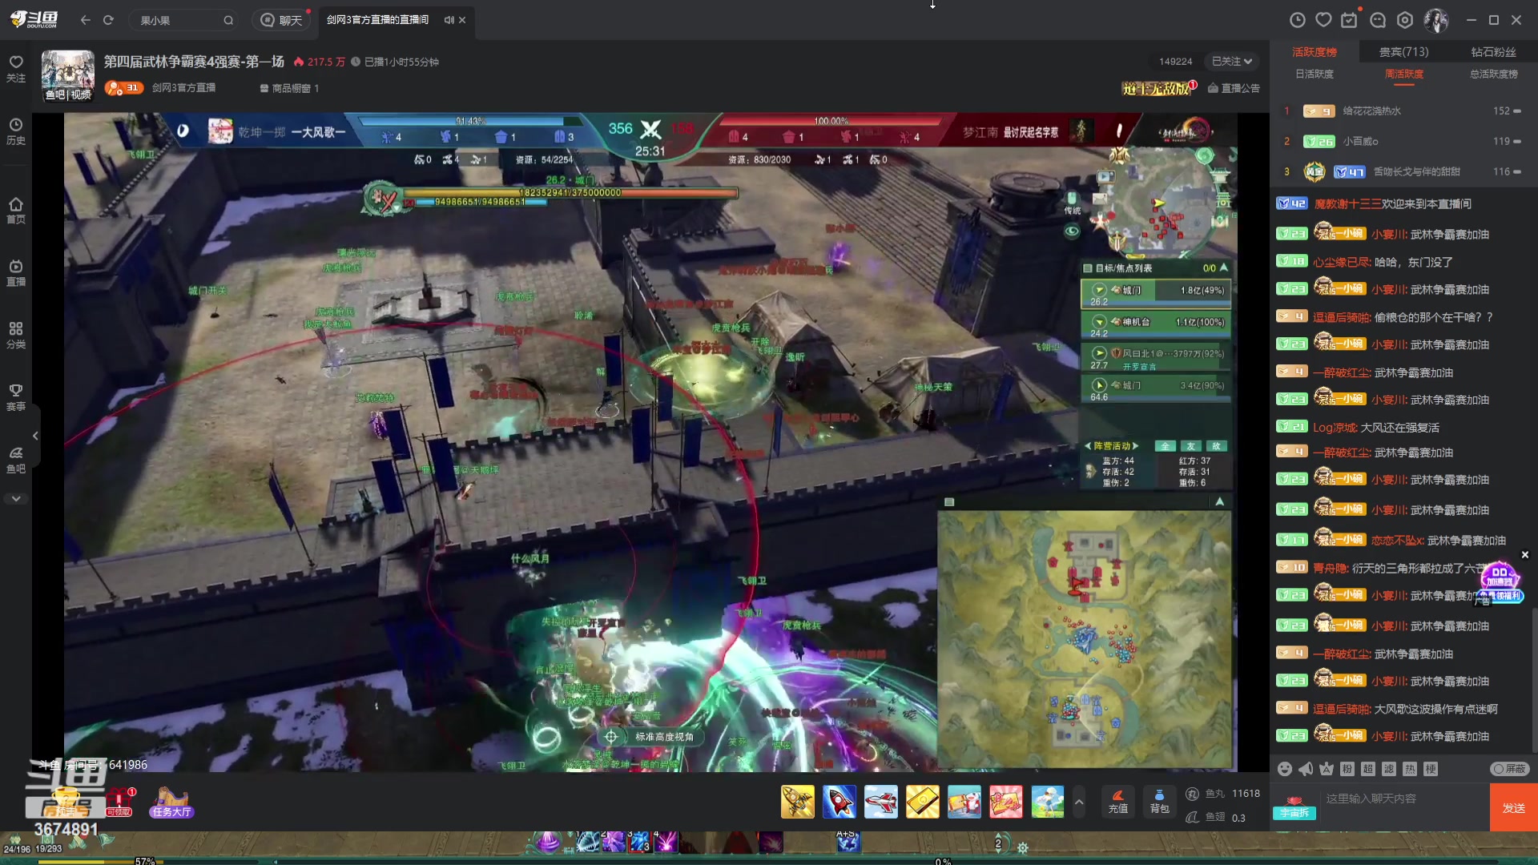Screen dimensions: 1538x865
Task: Open 赛事 trophy in left sidebar
Action: point(16,398)
